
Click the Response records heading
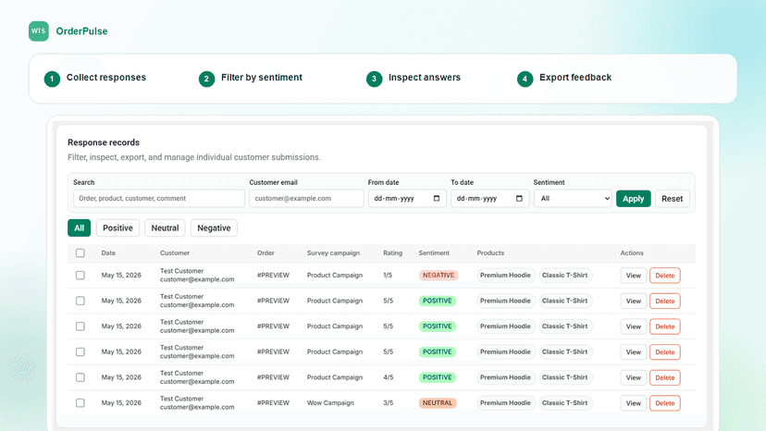coord(104,142)
